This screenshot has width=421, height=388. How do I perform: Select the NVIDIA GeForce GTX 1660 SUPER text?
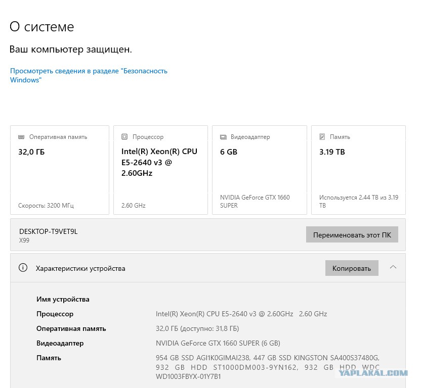[218, 343]
